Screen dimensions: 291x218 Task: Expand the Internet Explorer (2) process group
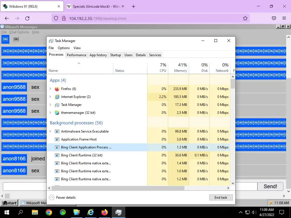[50, 97]
